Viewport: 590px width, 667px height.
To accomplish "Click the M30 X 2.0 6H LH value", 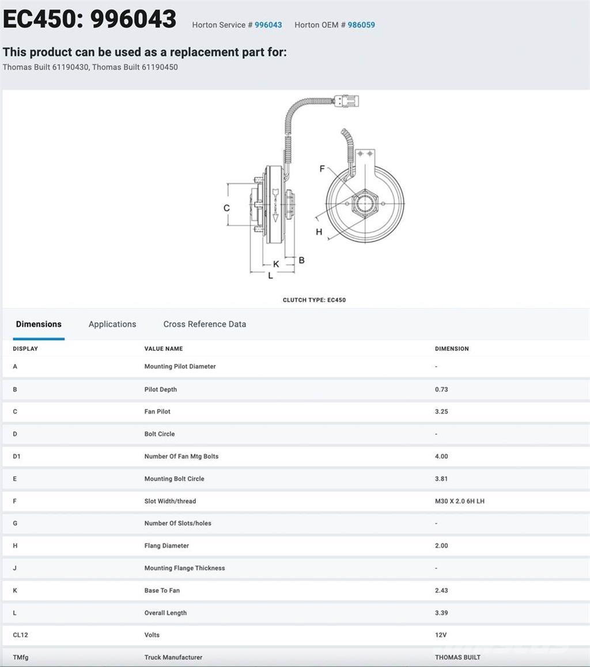I will coord(459,501).
